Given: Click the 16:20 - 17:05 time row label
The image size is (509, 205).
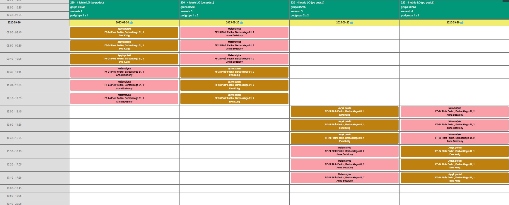Looking at the screenshot, I should [x=14, y=165].
